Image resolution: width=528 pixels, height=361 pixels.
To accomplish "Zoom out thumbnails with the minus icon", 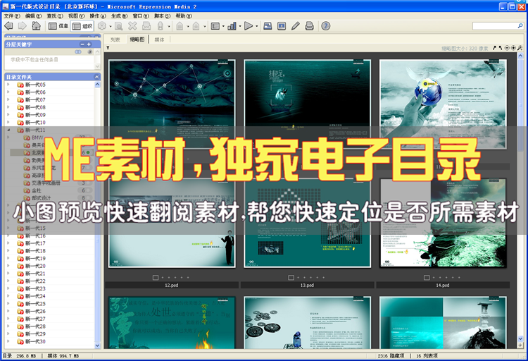I will coord(508,48).
